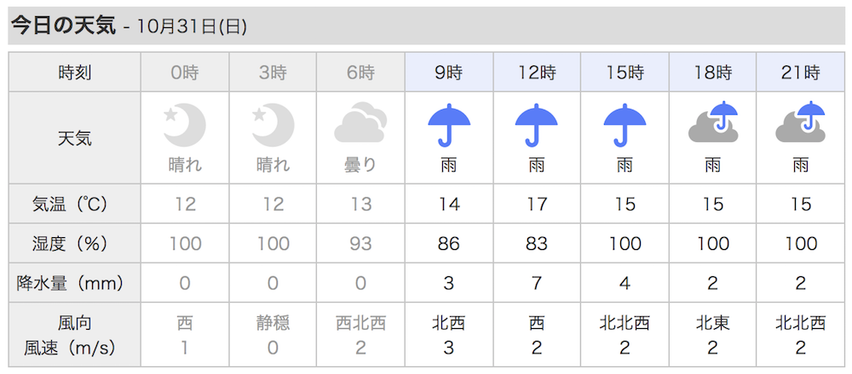Click the umbrella icon at 15時

coord(625,126)
